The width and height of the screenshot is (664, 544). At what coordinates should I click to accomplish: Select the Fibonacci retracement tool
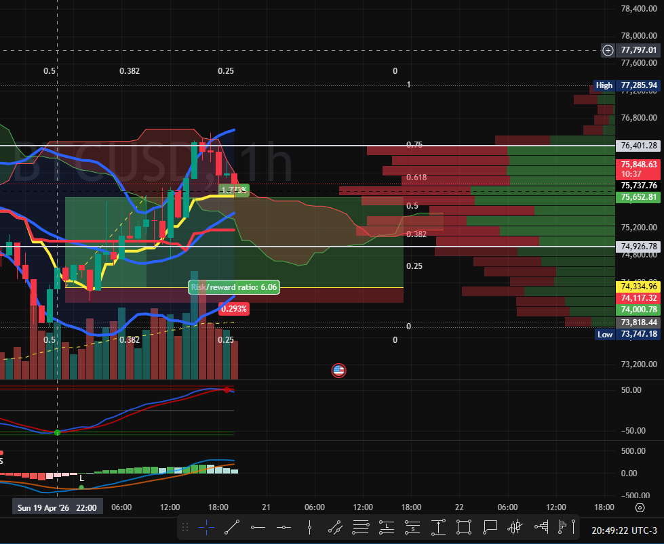(361, 527)
